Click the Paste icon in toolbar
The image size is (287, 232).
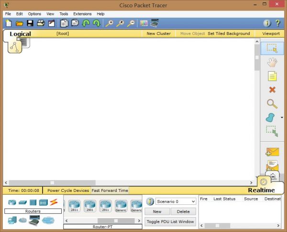coord(75,23)
